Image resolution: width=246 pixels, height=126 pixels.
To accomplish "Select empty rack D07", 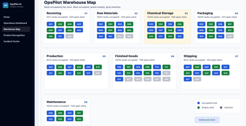I will (230, 24).
